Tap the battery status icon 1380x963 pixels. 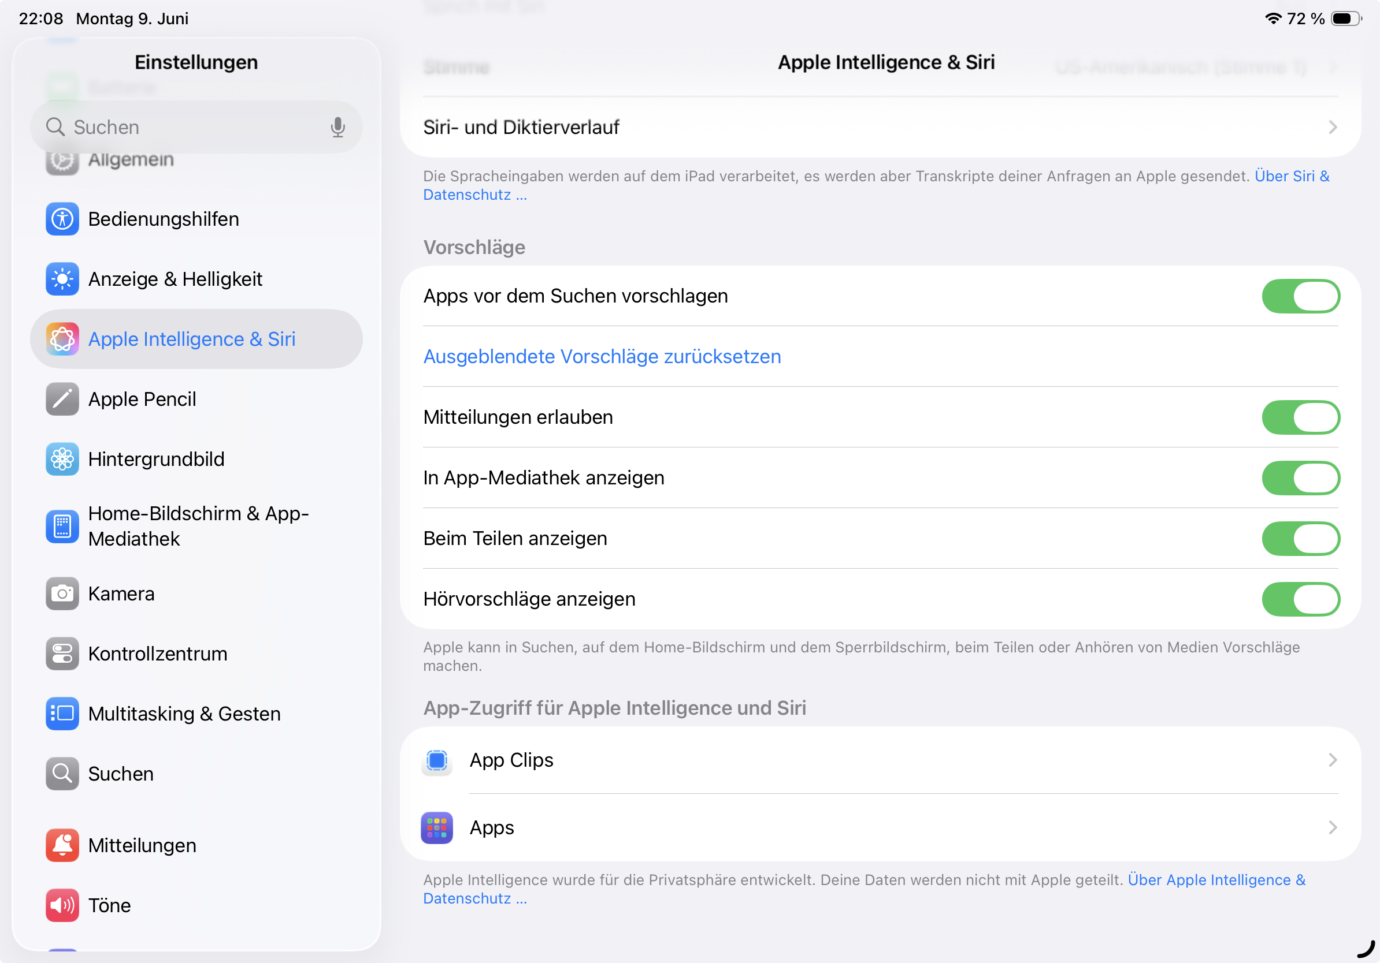coord(1346,18)
